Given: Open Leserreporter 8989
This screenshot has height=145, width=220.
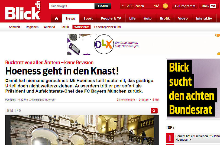Looking at the screenshot, I should pos(108,27).
